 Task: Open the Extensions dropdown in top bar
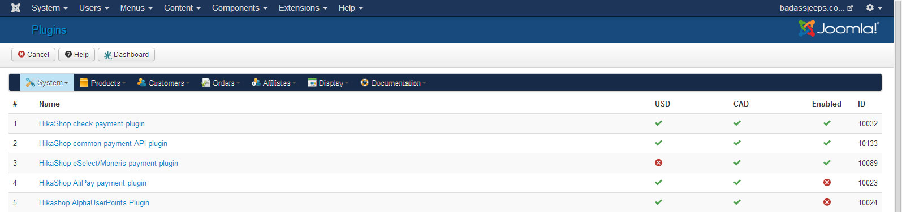[x=303, y=8]
